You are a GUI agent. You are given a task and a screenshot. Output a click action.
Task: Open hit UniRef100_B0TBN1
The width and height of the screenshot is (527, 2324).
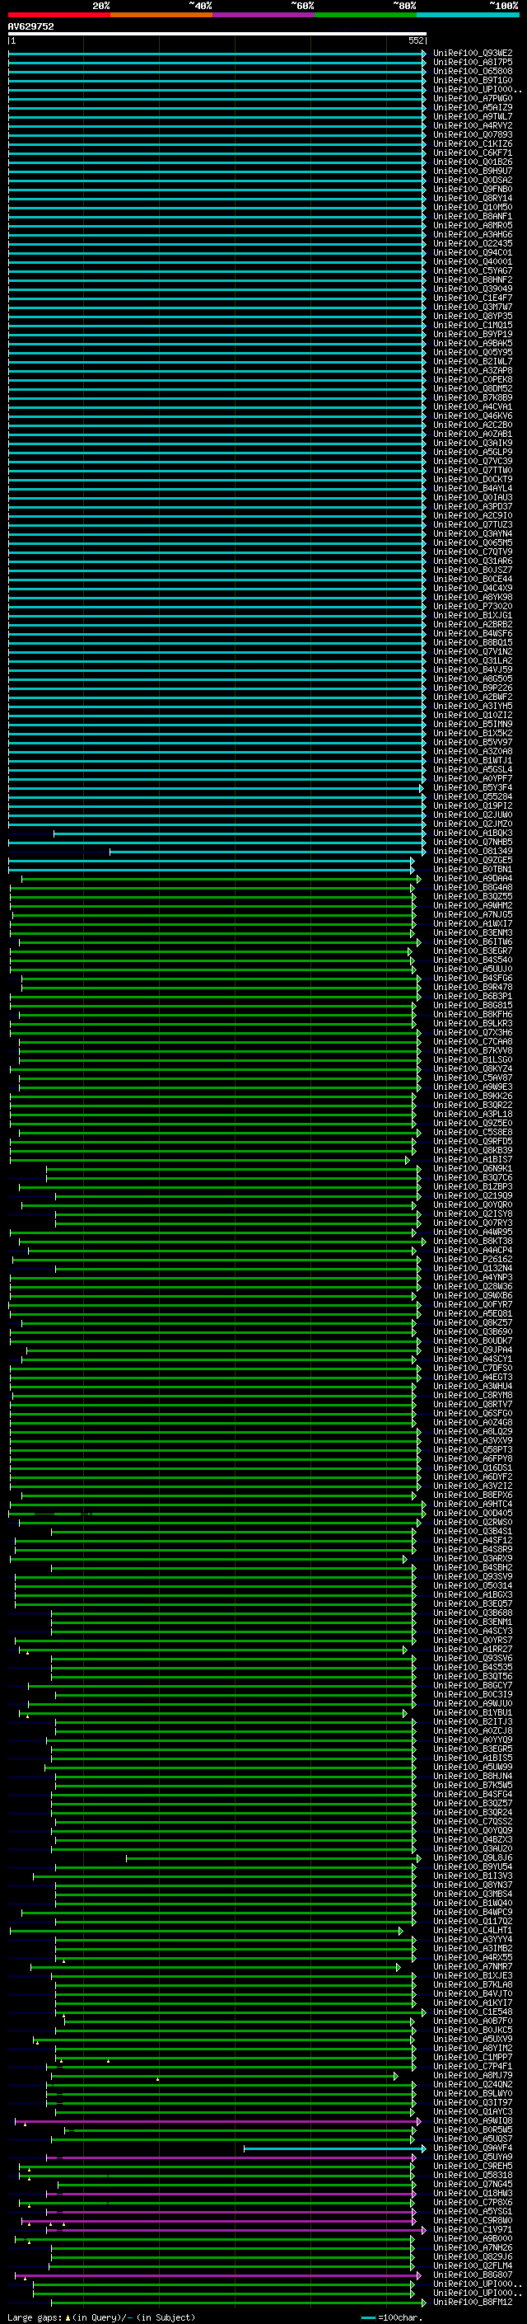point(473,870)
